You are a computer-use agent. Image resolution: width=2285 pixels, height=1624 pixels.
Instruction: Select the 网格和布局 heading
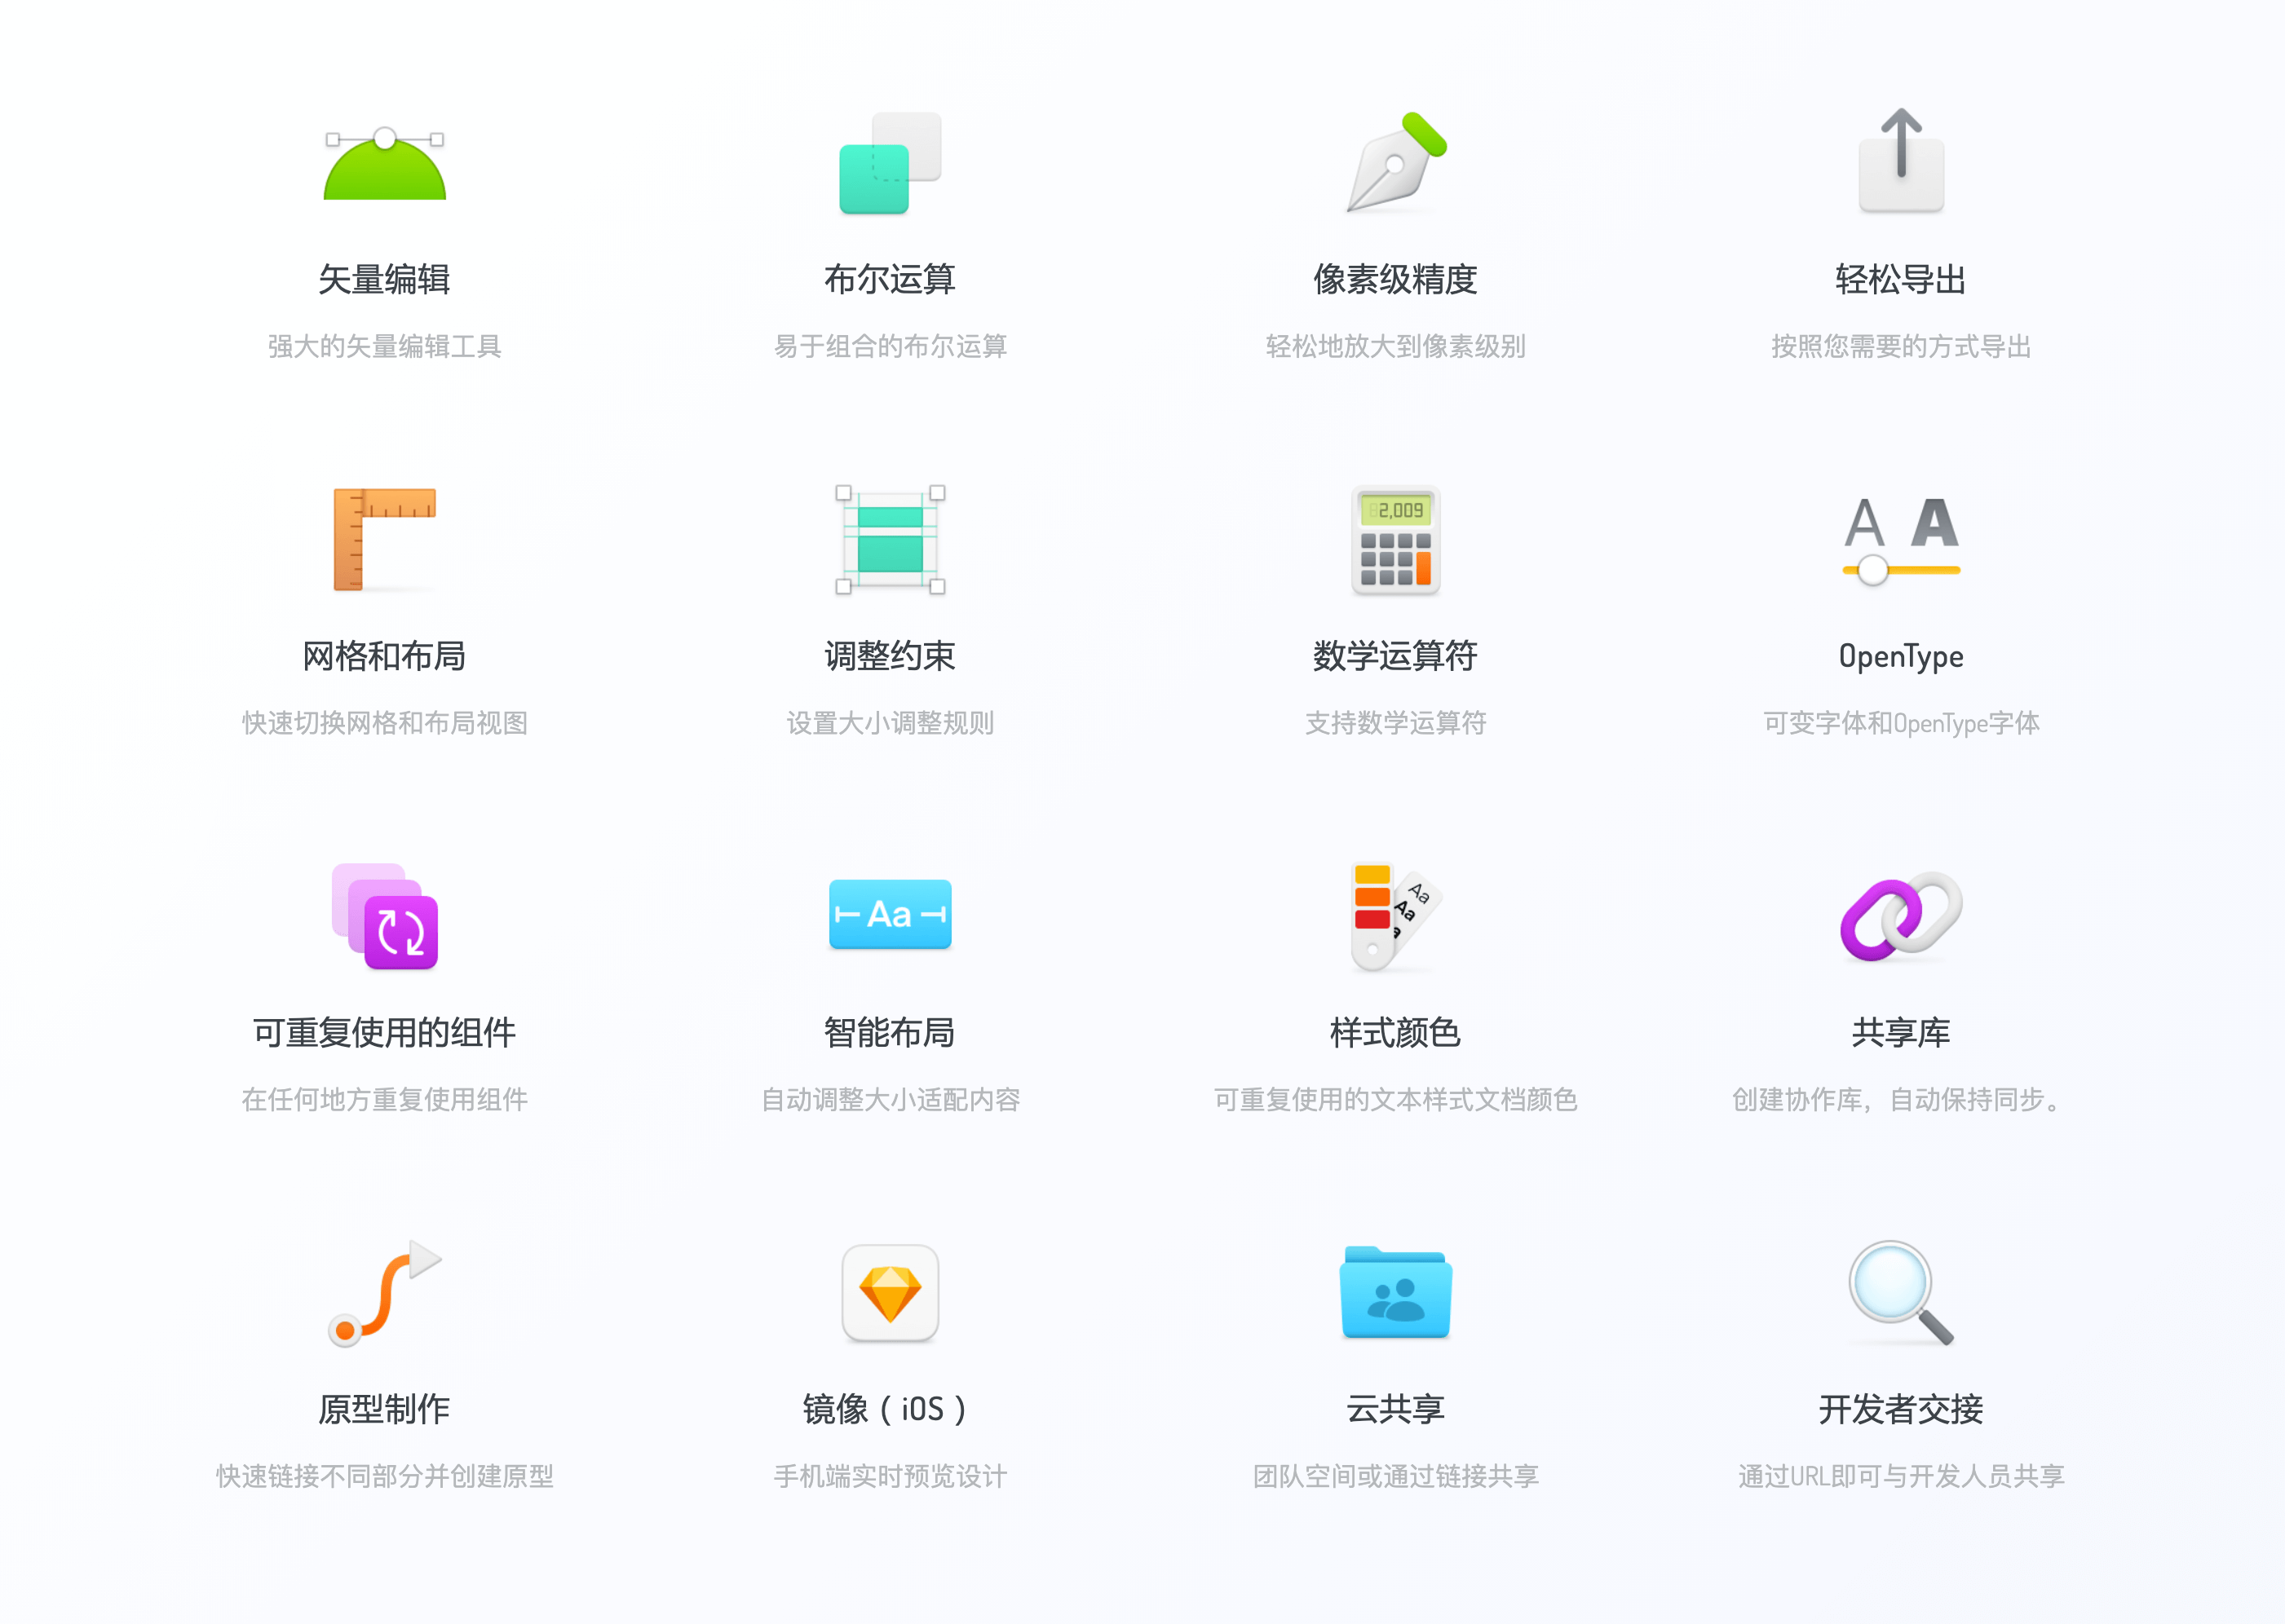[385, 656]
